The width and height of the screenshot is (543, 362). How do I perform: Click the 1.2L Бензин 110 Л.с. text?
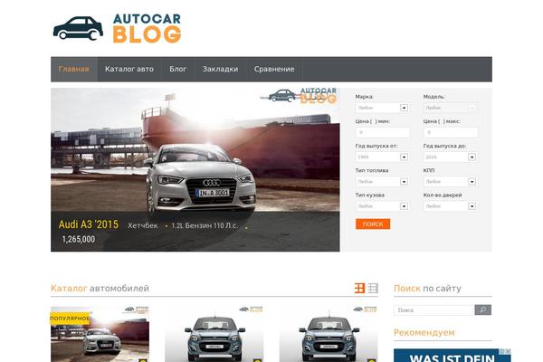[x=205, y=225]
